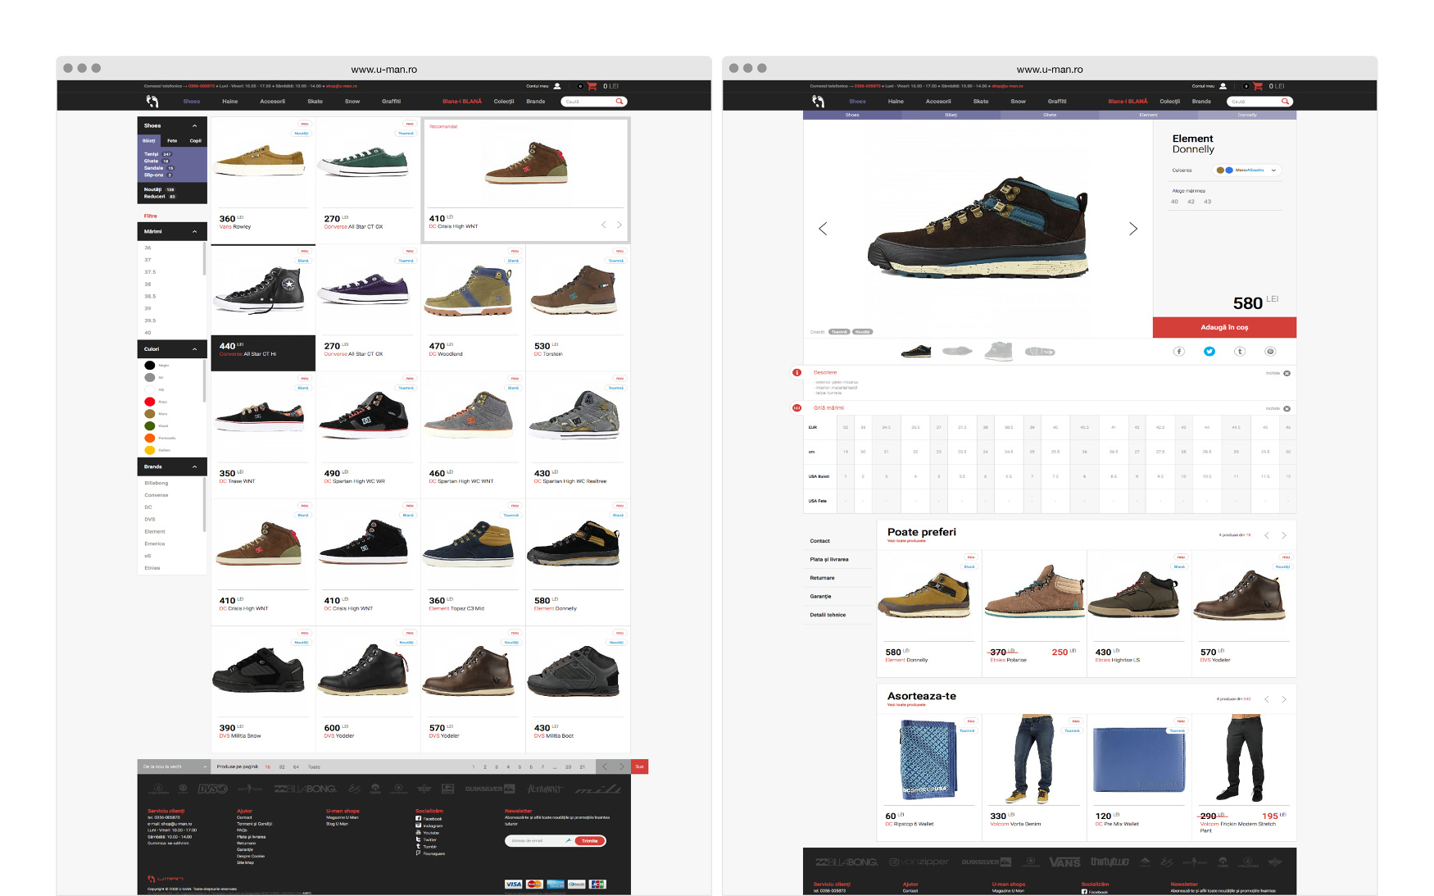Click the Pinterest share icon under the price
This screenshot has height=896, width=1434.
[1270, 352]
